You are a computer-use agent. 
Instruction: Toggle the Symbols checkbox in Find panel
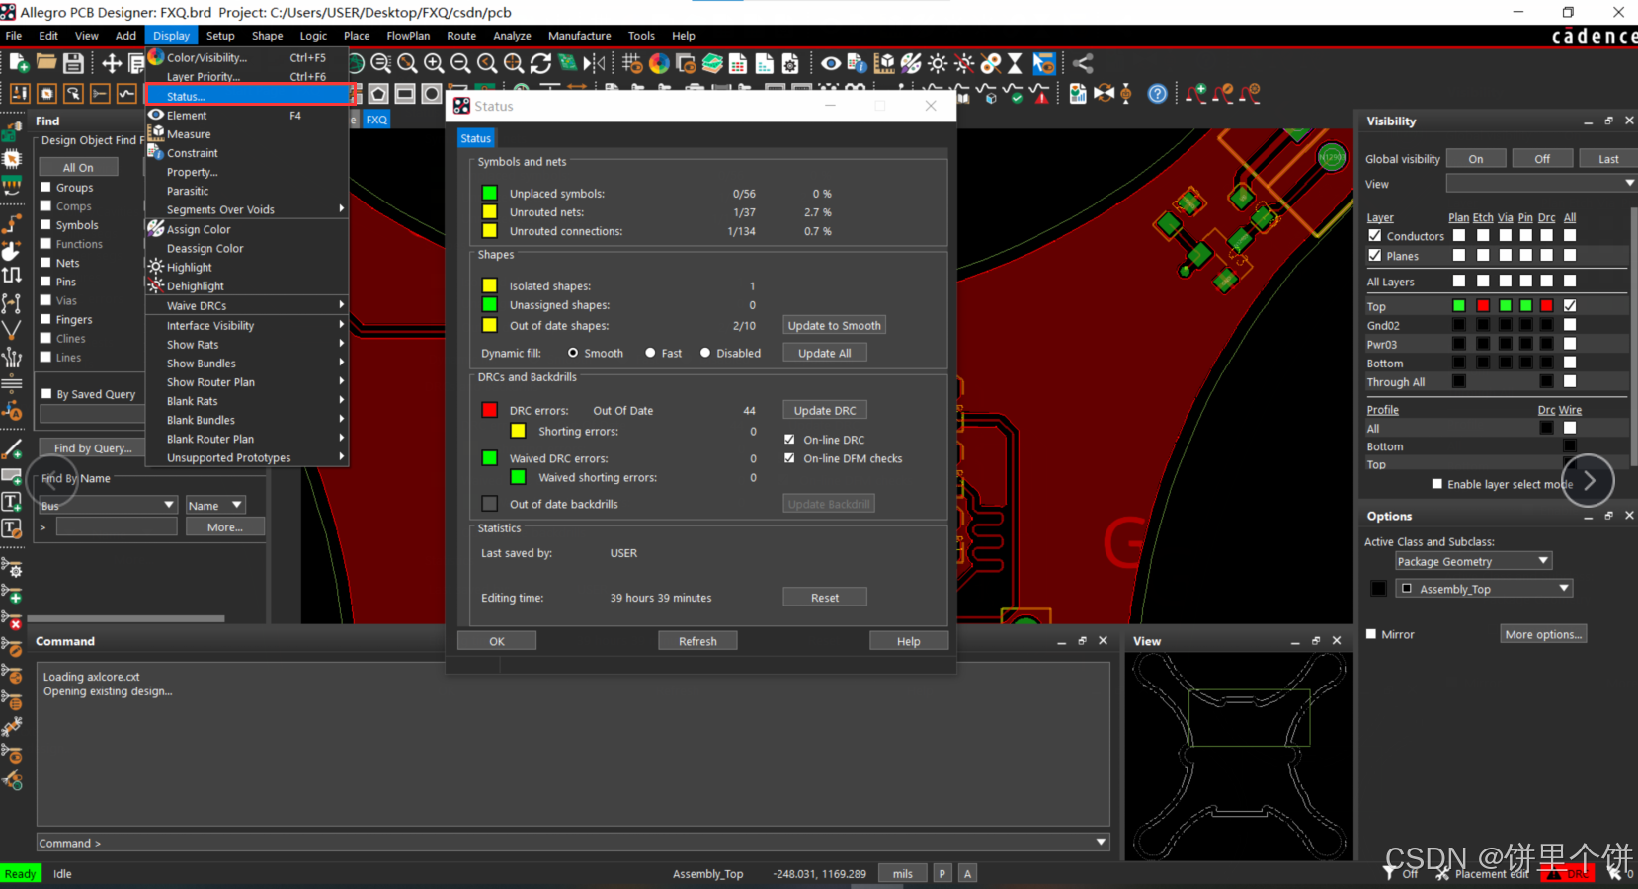coord(45,224)
